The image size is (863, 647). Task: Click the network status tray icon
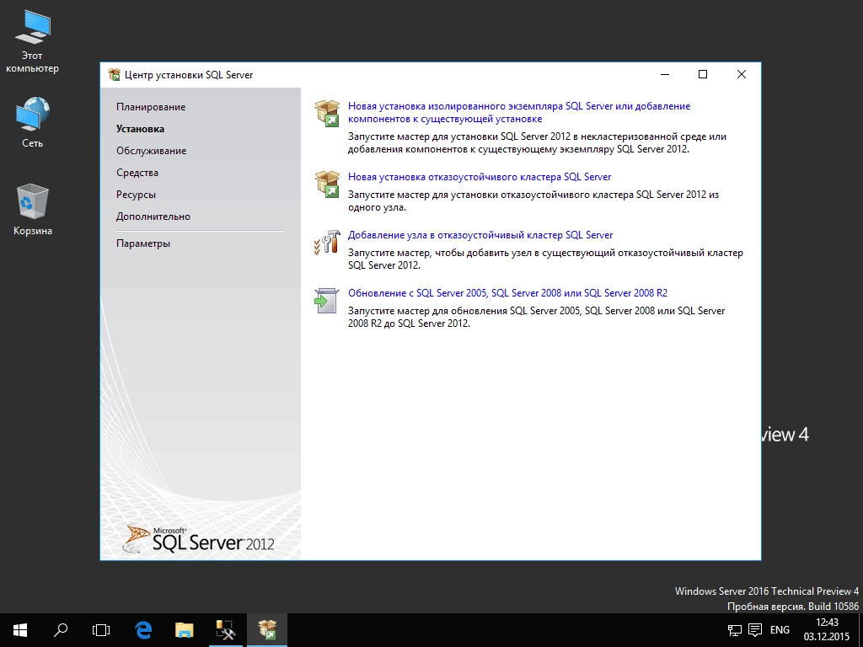pos(735,630)
